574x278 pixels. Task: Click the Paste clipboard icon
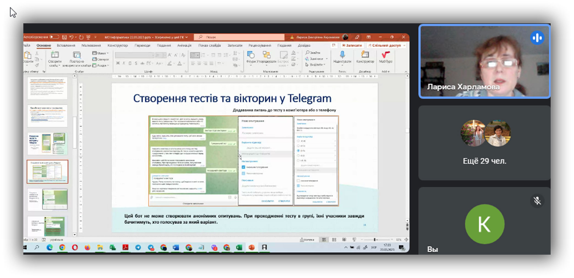click(28, 55)
